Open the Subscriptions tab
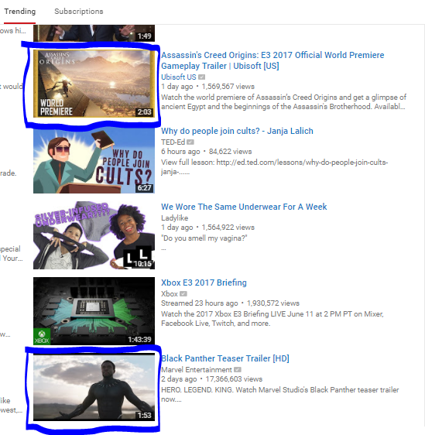 (x=79, y=12)
